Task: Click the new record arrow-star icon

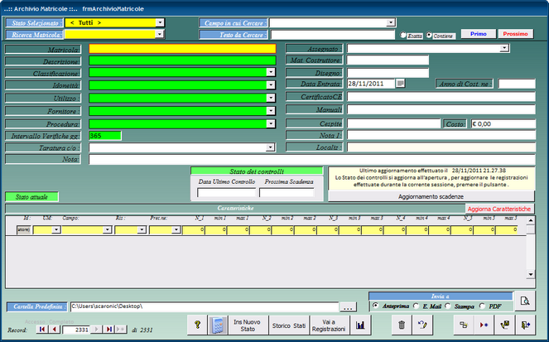Action: (x=484, y=325)
